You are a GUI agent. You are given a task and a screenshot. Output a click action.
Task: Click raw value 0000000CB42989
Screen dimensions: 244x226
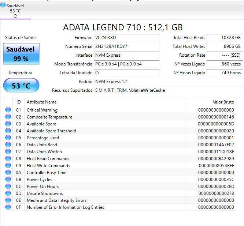click(x=216, y=159)
